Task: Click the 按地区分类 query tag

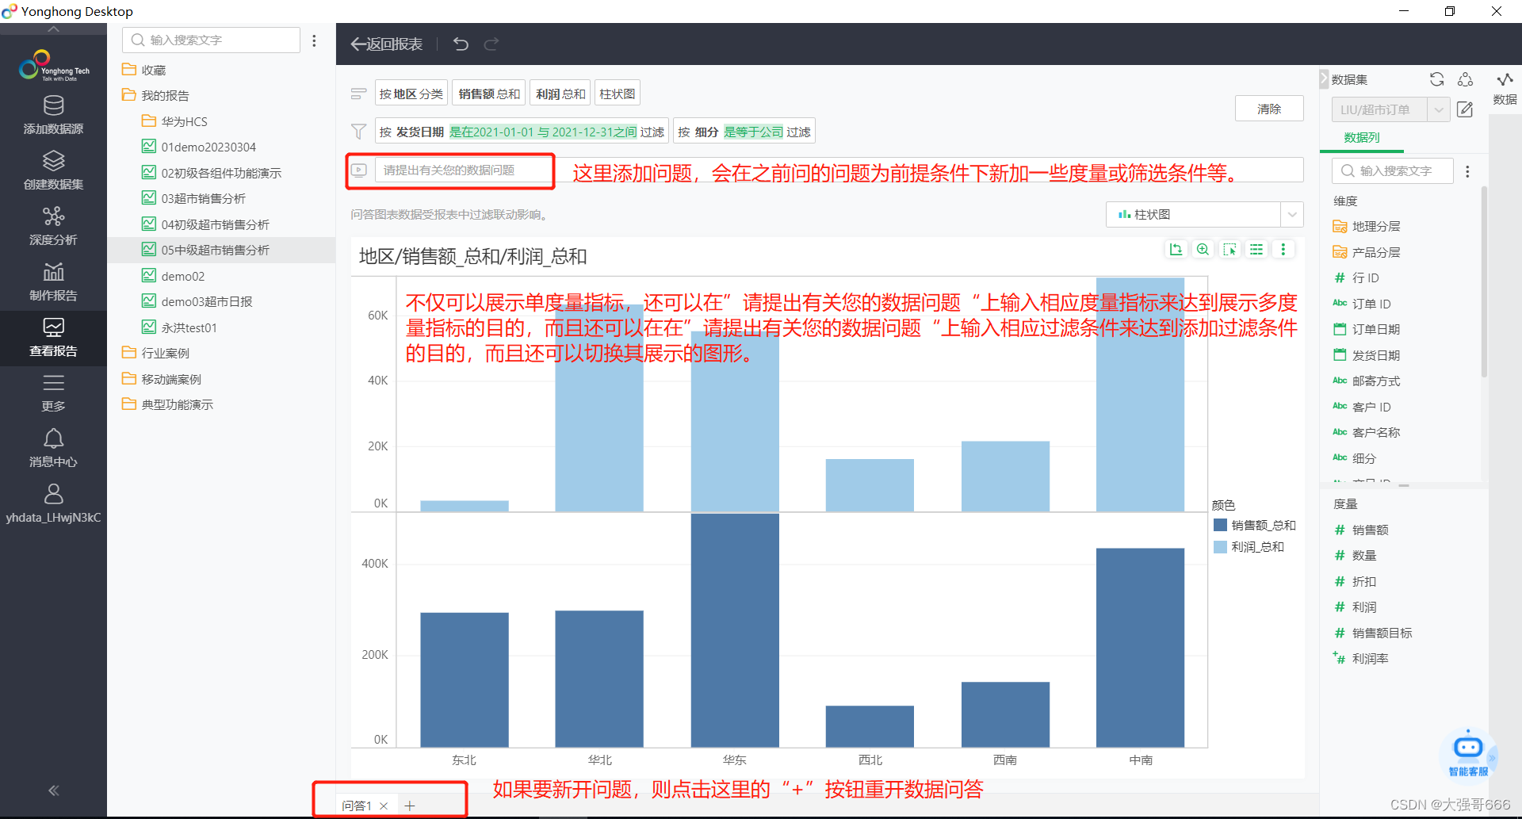Action: tap(411, 94)
